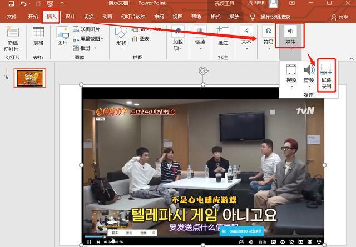Click the Save icon in the title bar
The image size is (356, 247).
[11, 3]
